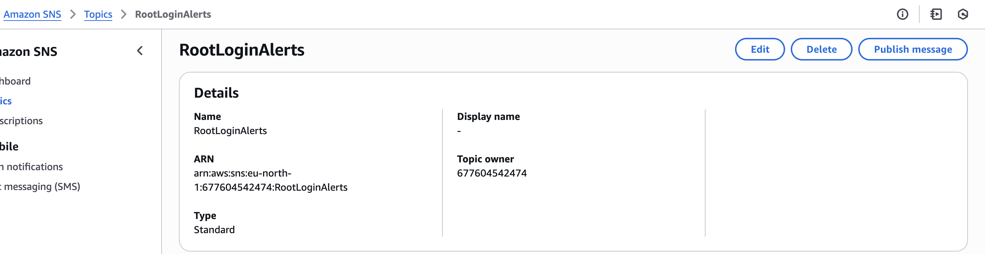Open Dashboard in the side navigation
The width and height of the screenshot is (985, 254).
point(15,81)
